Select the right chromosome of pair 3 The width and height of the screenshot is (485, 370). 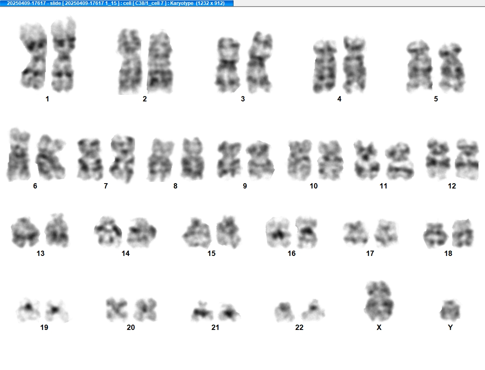(260, 62)
